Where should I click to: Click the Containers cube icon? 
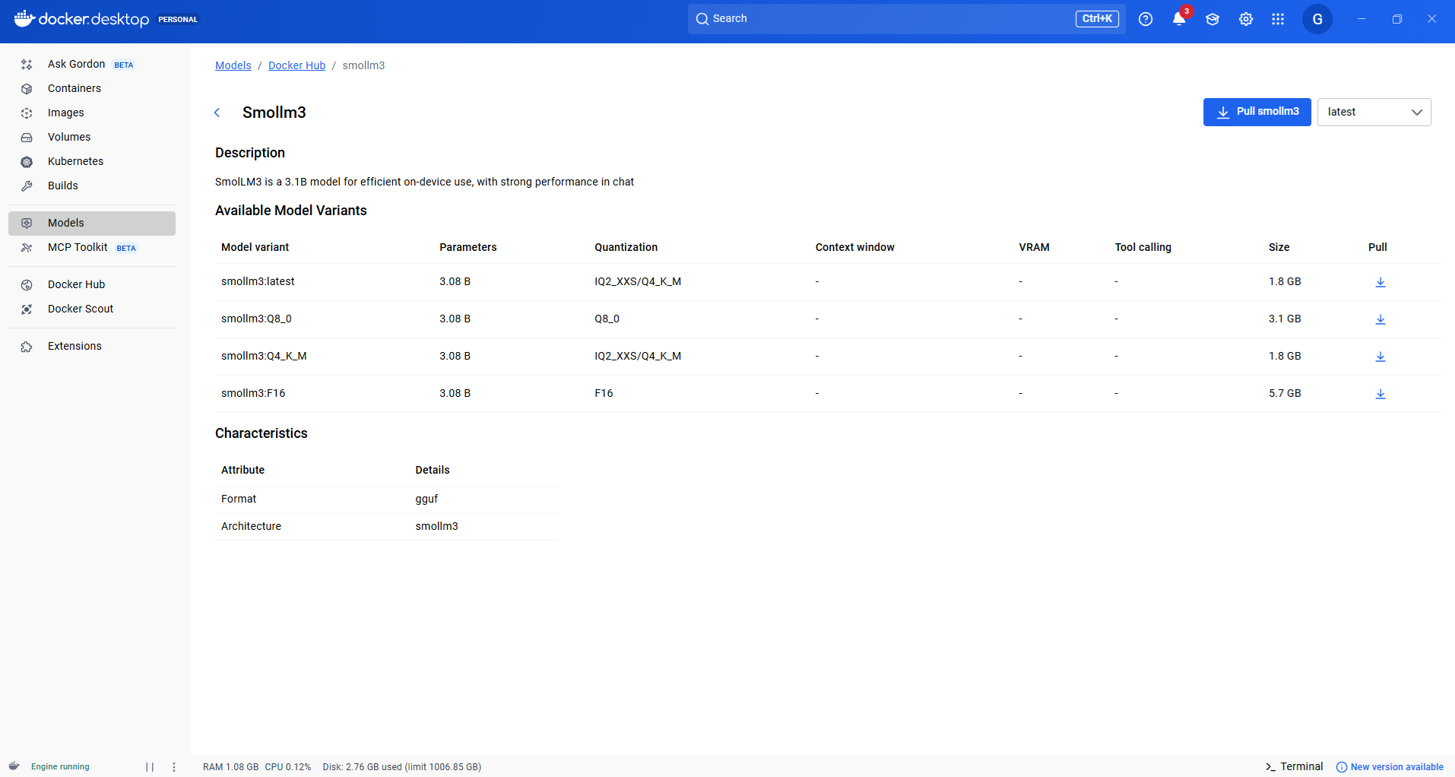(x=27, y=89)
